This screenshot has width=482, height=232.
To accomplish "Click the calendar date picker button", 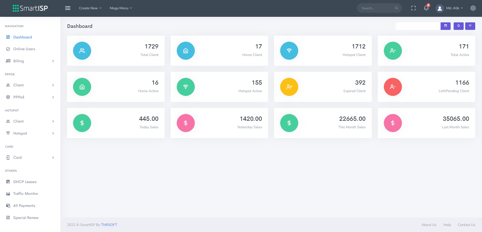I will 446,26.
